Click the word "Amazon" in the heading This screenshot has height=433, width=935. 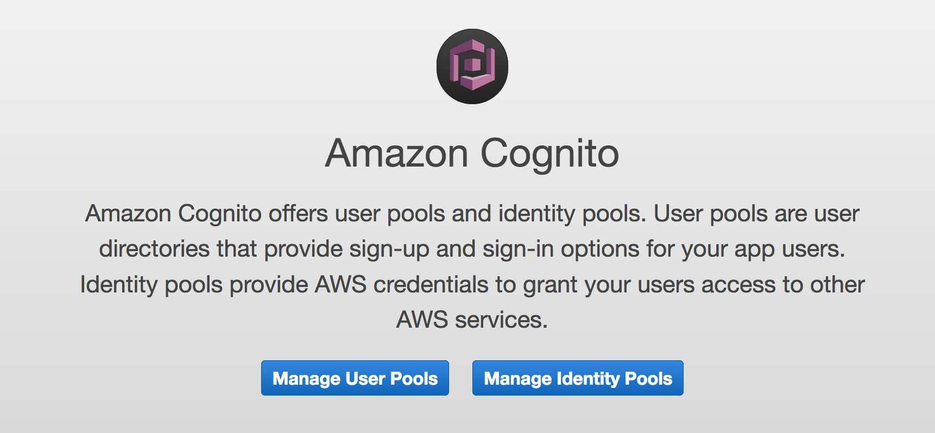pyautogui.click(x=396, y=154)
